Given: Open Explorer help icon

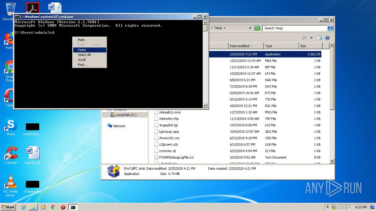Looking at the screenshot, I should (x=328, y=38).
